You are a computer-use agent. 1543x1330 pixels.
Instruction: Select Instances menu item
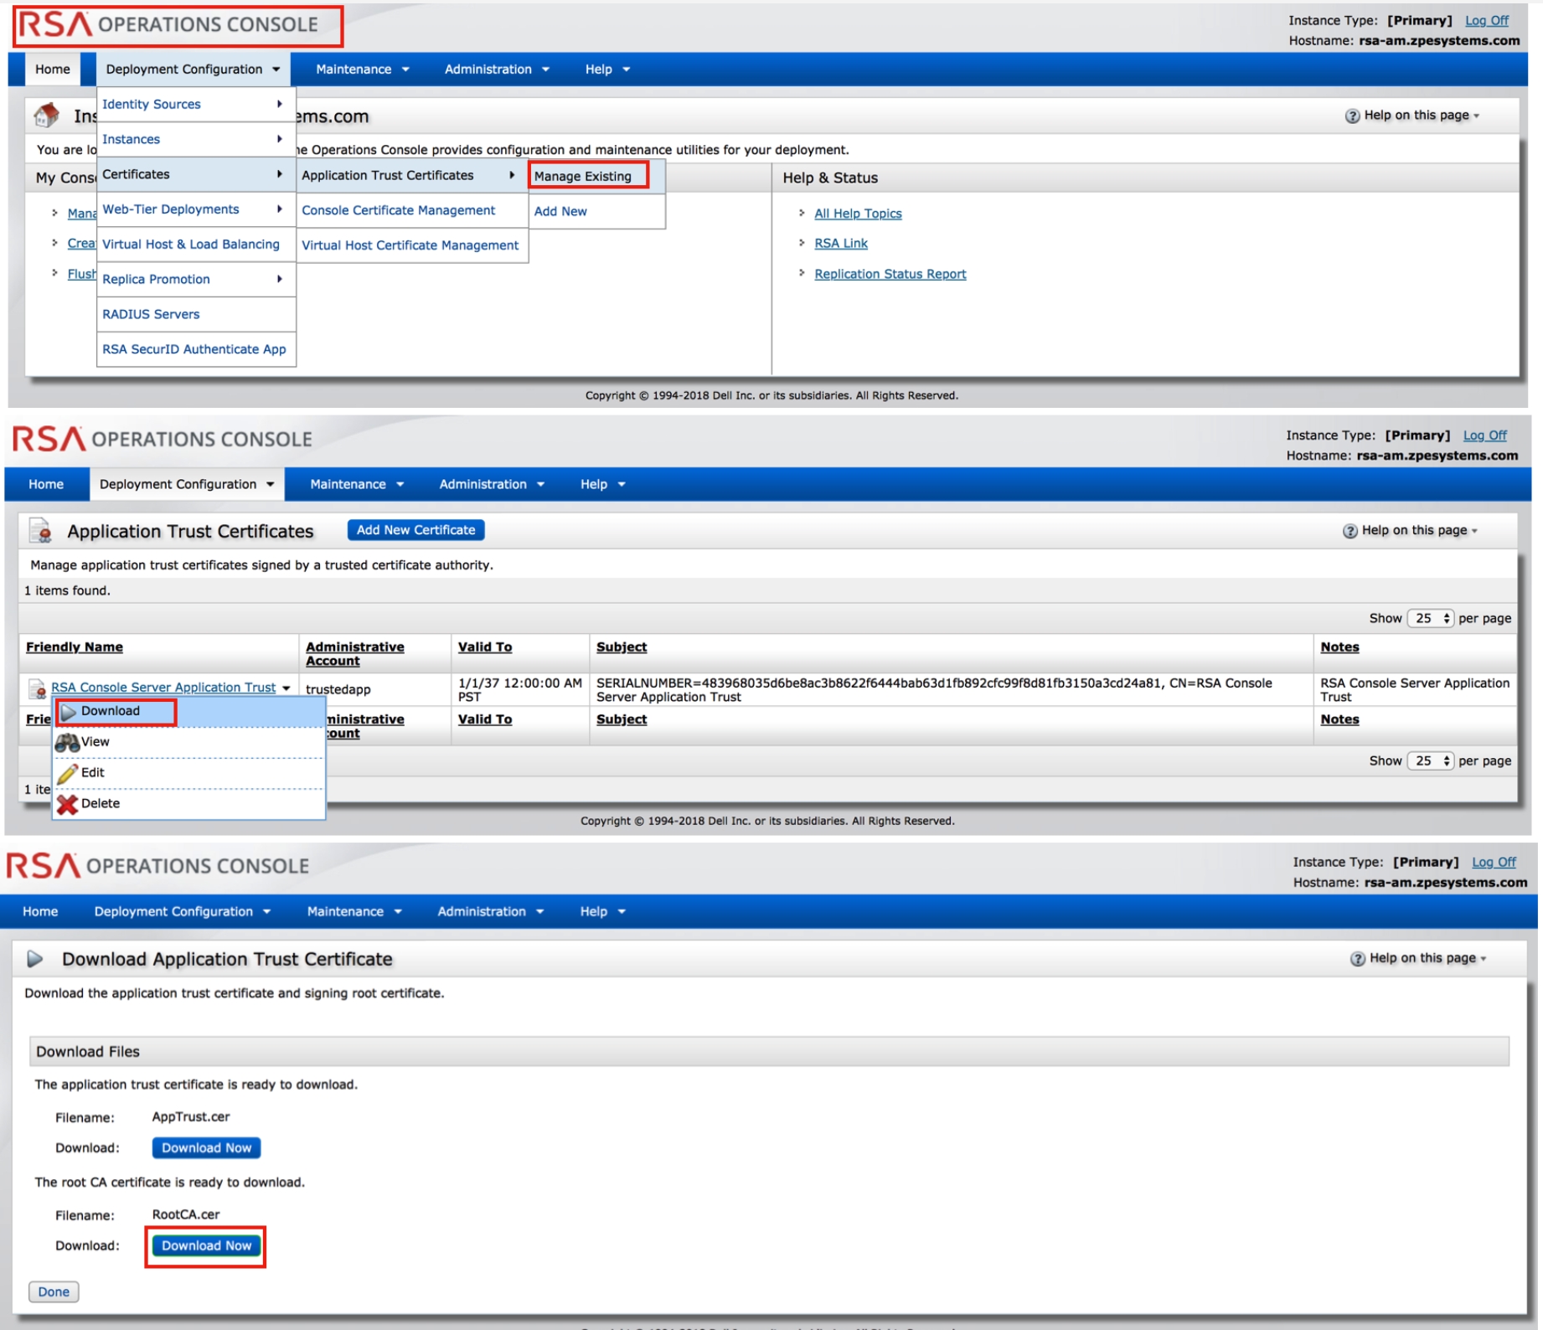point(196,140)
